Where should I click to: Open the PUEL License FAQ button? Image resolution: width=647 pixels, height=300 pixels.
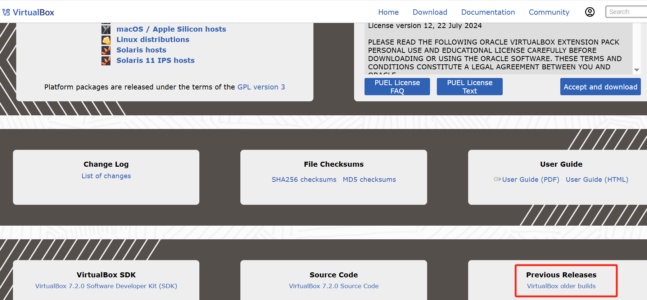pyautogui.click(x=397, y=87)
